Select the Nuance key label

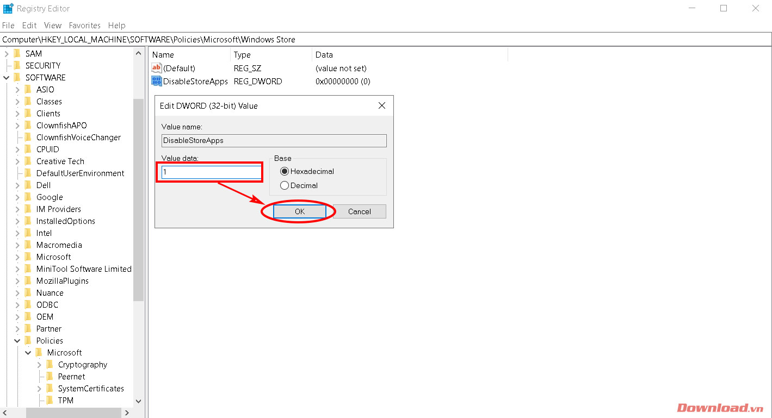click(x=50, y=293)
